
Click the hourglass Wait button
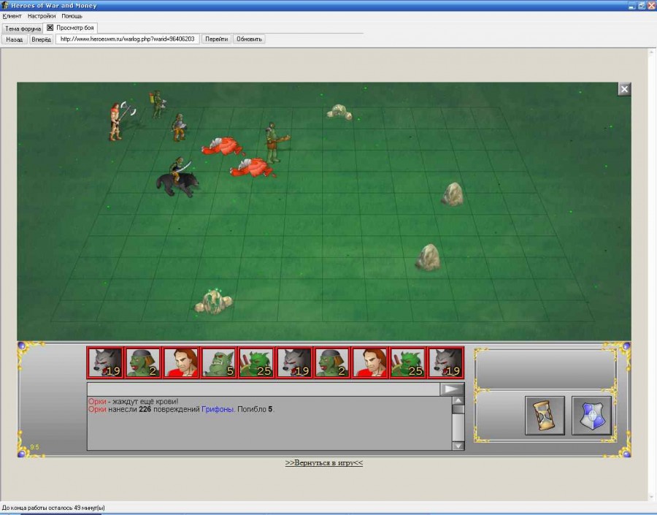(x=545, y=415)
